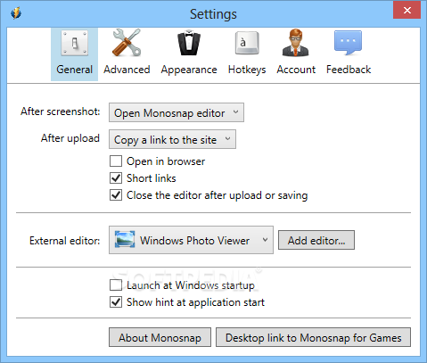Open the After screenshot dropdown
Viewport: 427px width, 363px height.
tap(177, 112)
